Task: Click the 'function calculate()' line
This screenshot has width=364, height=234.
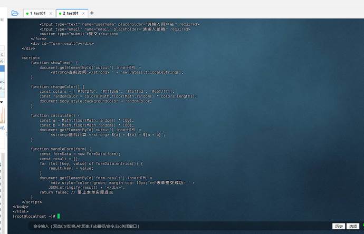Action: pyautogui.click(x=55, y=115)
